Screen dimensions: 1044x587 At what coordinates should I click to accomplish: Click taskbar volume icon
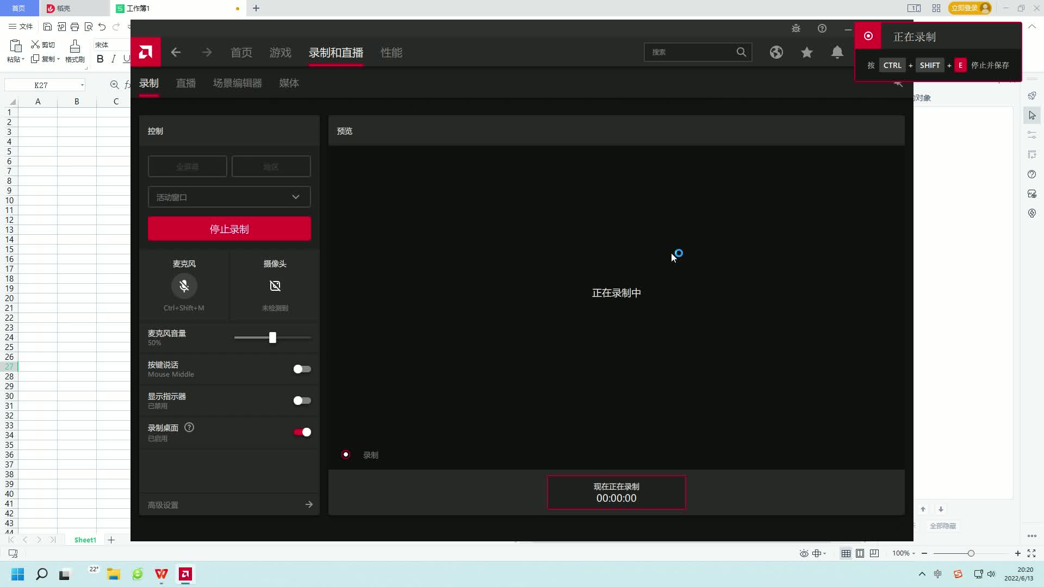[991, 574]
